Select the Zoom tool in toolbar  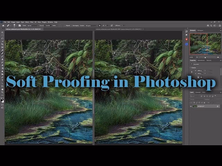pos(2,92)
